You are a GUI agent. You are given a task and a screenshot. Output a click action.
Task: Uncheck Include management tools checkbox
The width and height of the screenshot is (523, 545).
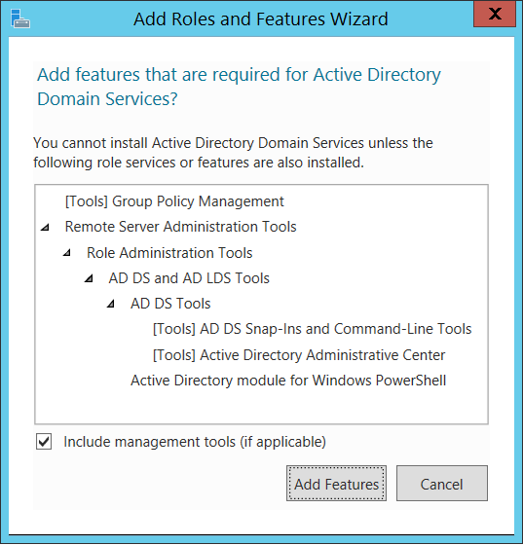pyautogui.click(x=44, y=442)
